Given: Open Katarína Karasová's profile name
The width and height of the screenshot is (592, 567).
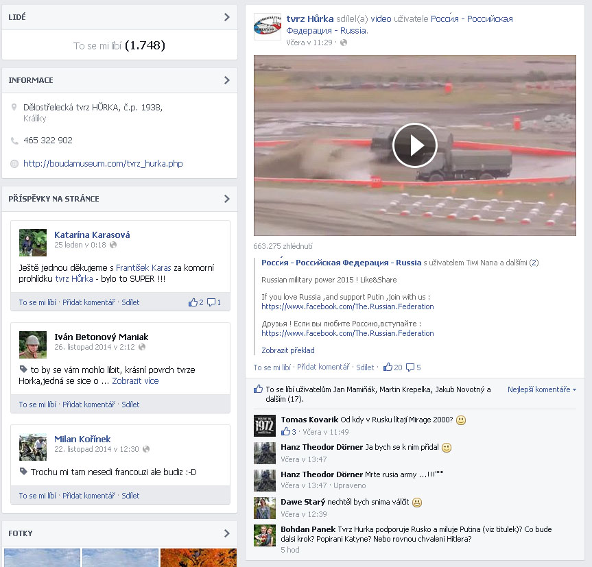Looking at the screenshot, I should pos(92,234).
